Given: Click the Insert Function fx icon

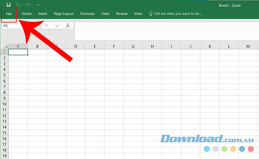Looking at the screenshot, I should click(x=68, y=26).
